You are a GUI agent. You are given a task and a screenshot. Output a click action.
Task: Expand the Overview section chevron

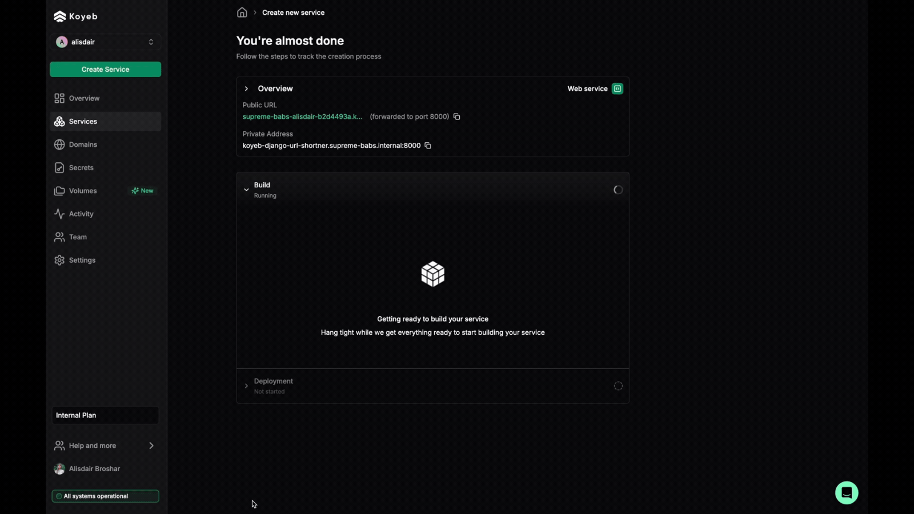(x=246, y=89)
